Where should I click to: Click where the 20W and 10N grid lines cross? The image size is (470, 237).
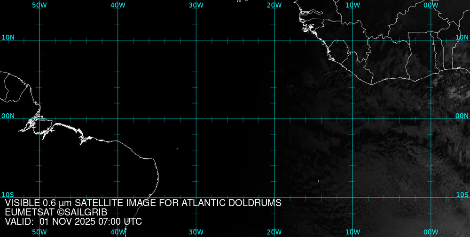(274, 40)
